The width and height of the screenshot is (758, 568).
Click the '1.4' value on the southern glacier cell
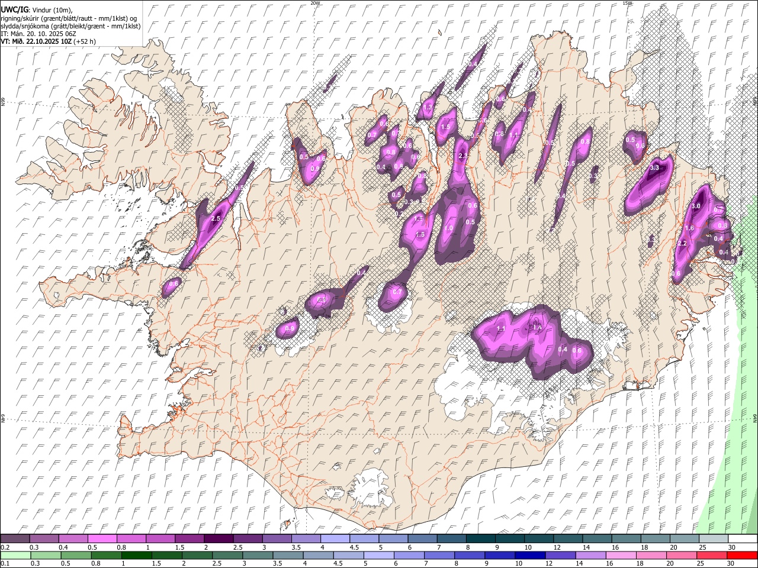(x=538, y=327)
